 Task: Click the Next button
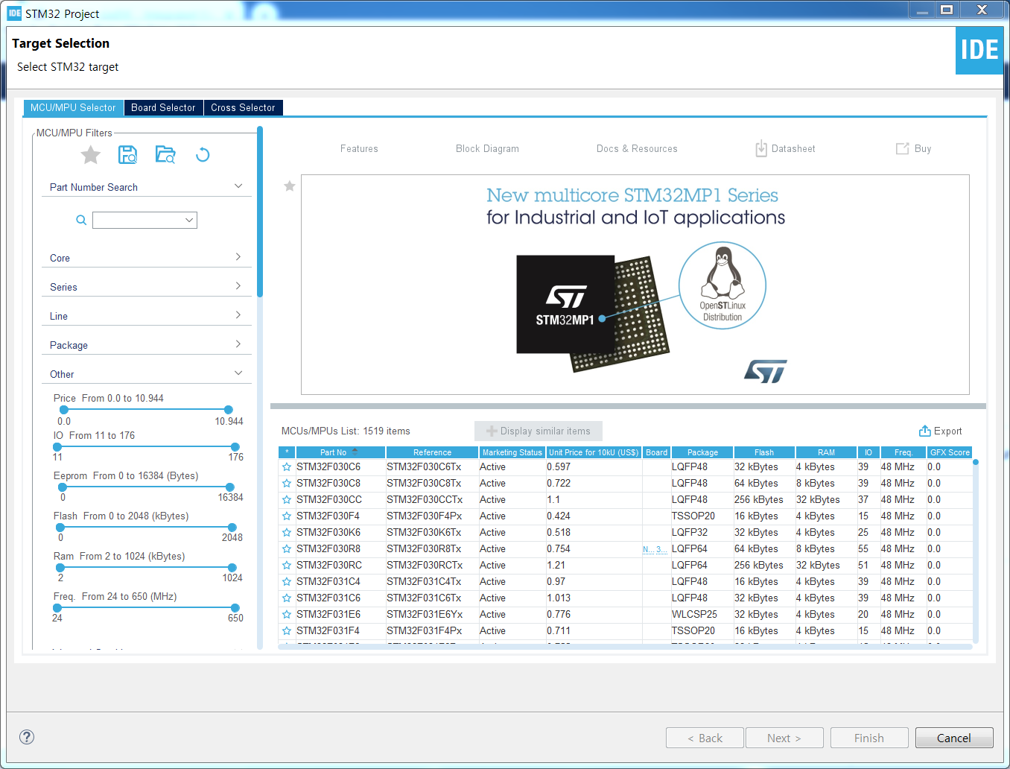(784, 738)
